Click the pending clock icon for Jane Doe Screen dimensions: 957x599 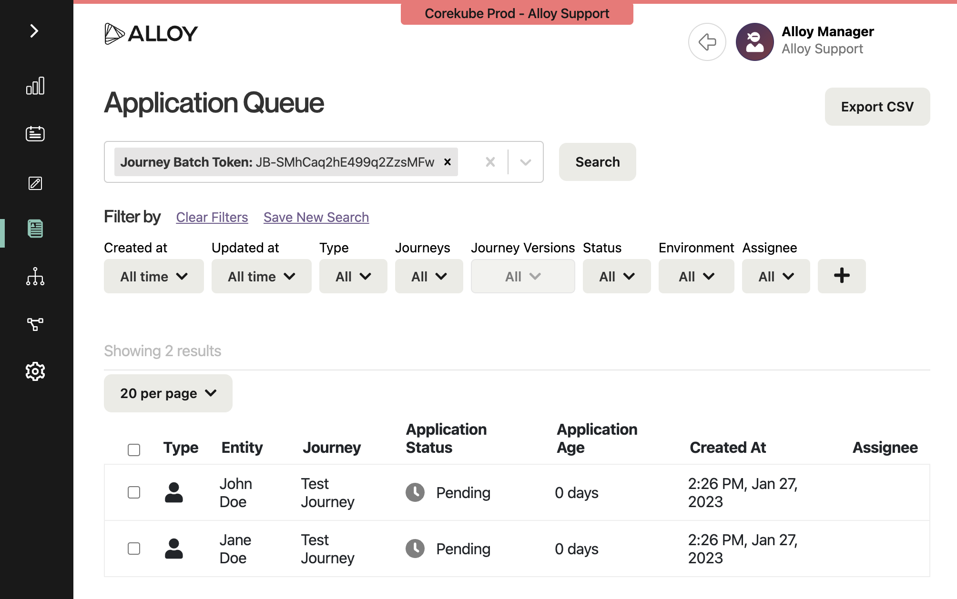[x=415, y=549]
